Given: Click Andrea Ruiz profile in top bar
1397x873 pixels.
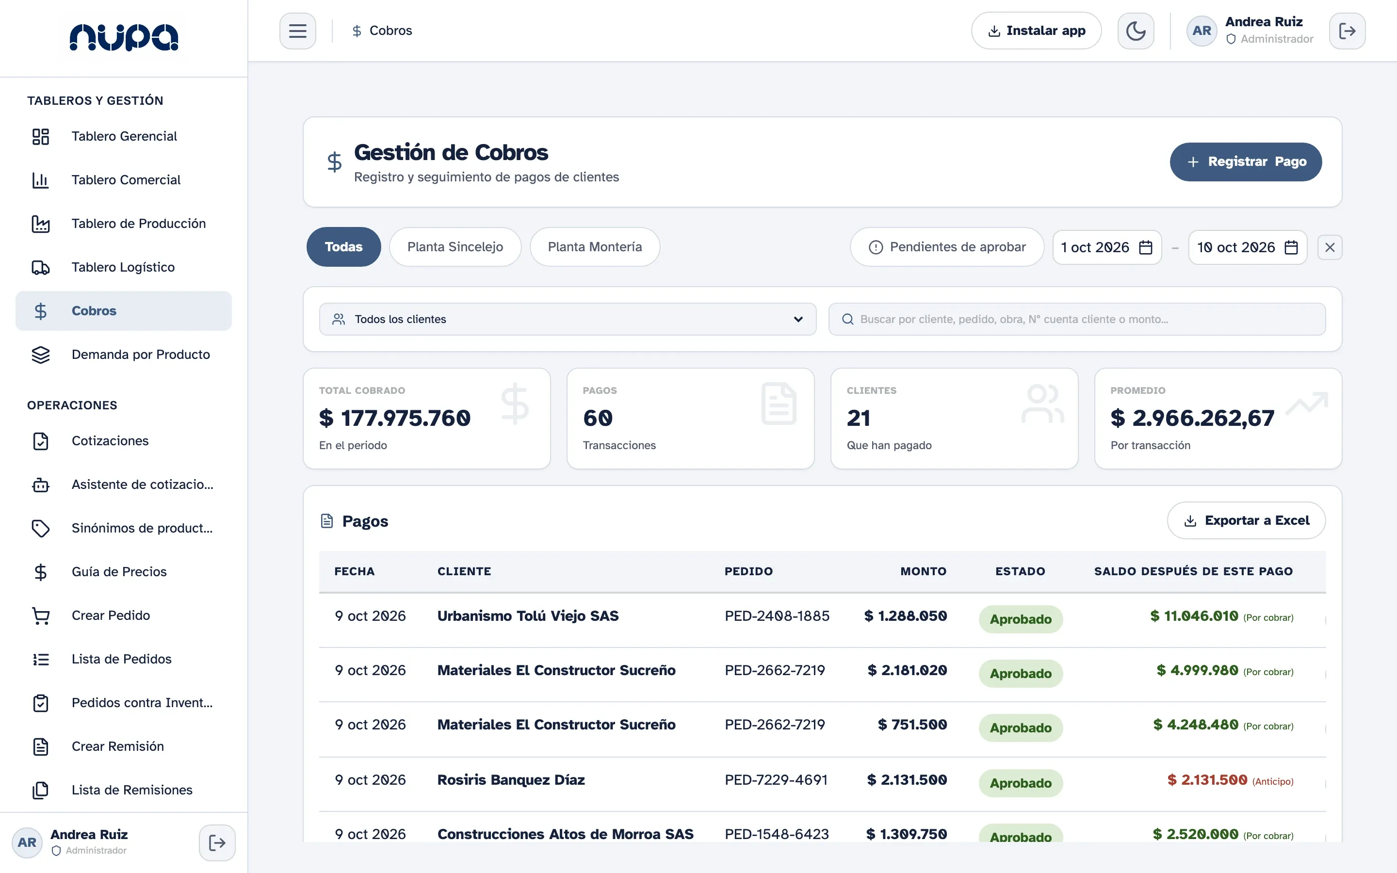Looking at the screenshot, I should point(1250,31).
